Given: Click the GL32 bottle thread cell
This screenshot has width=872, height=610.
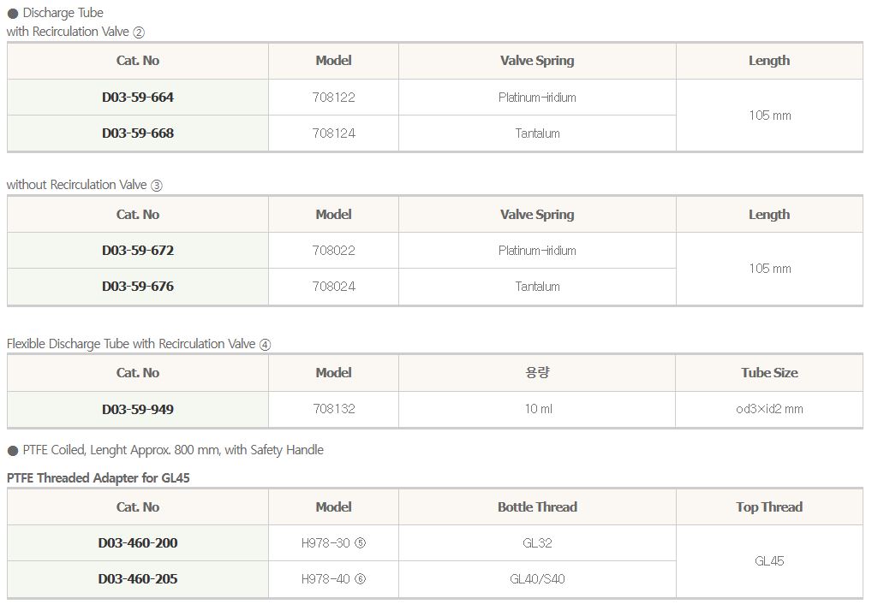Looking at the screenshot, I should [537, 543].
